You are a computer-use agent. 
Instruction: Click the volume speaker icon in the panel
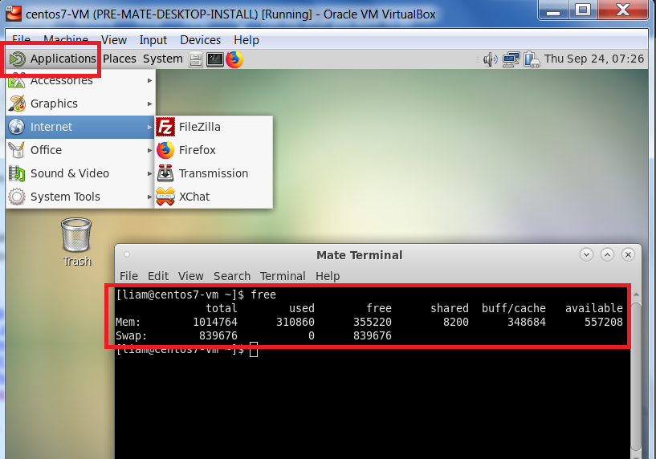pyautogui.click(x=490, y=59)
